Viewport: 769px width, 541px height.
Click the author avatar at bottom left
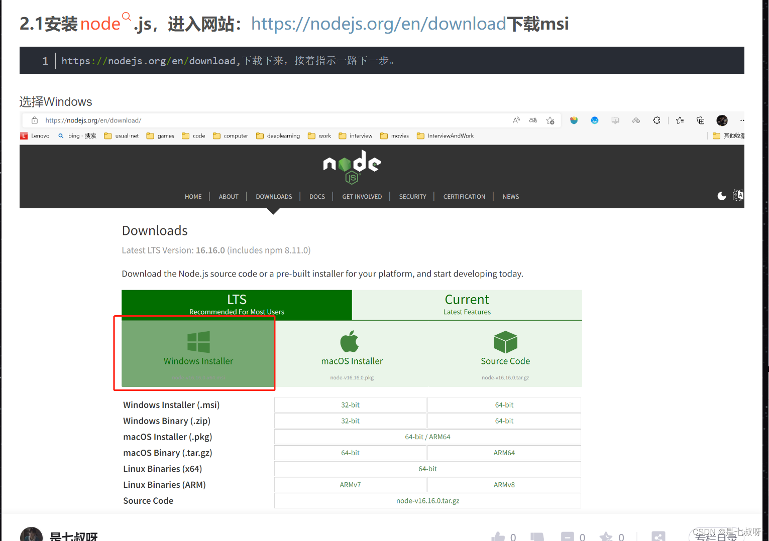(x=31, y=534)
